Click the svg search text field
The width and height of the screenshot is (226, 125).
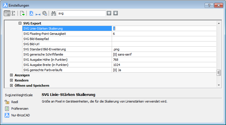pos(81,13)
